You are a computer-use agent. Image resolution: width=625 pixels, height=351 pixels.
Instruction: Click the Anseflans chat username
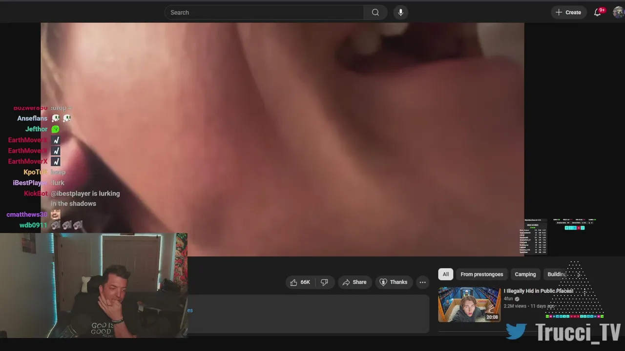32,118
